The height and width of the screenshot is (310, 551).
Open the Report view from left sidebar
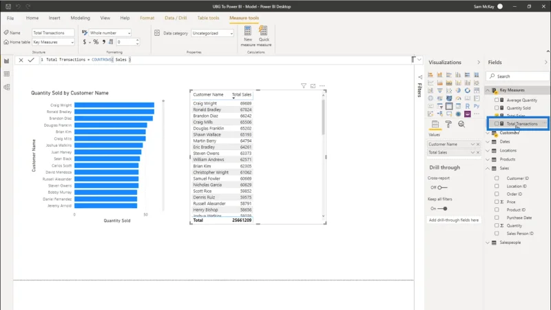tap(7, 61)
